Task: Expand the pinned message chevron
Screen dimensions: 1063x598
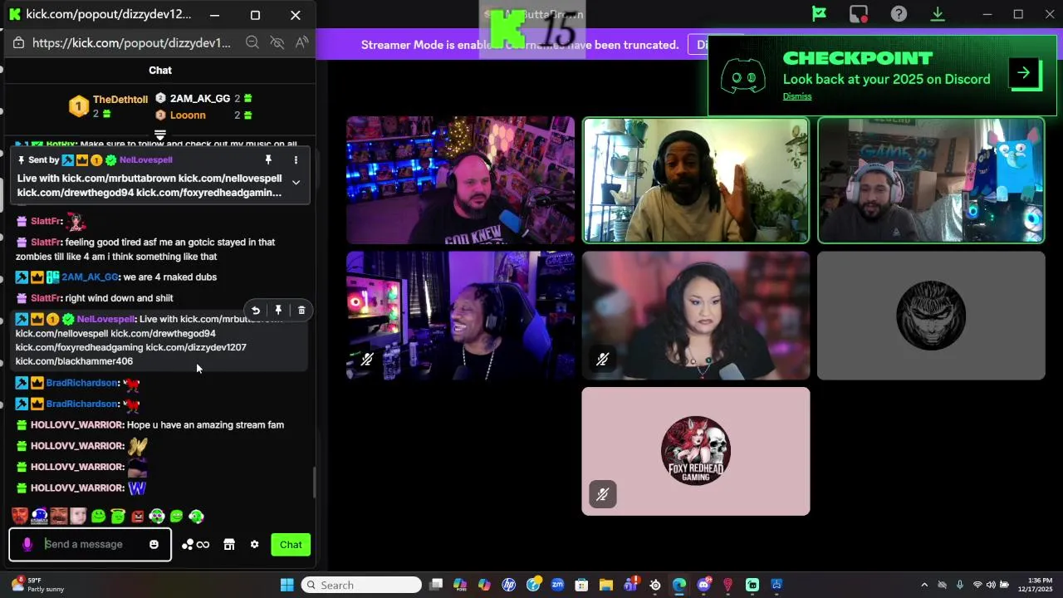Action: click(x=296, y=183)
